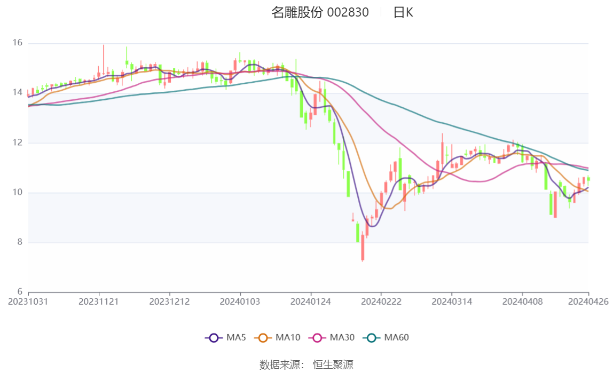Hide the MA30 line using its legend text
Viewport: 613px width, 373px height.
(341, 338)
